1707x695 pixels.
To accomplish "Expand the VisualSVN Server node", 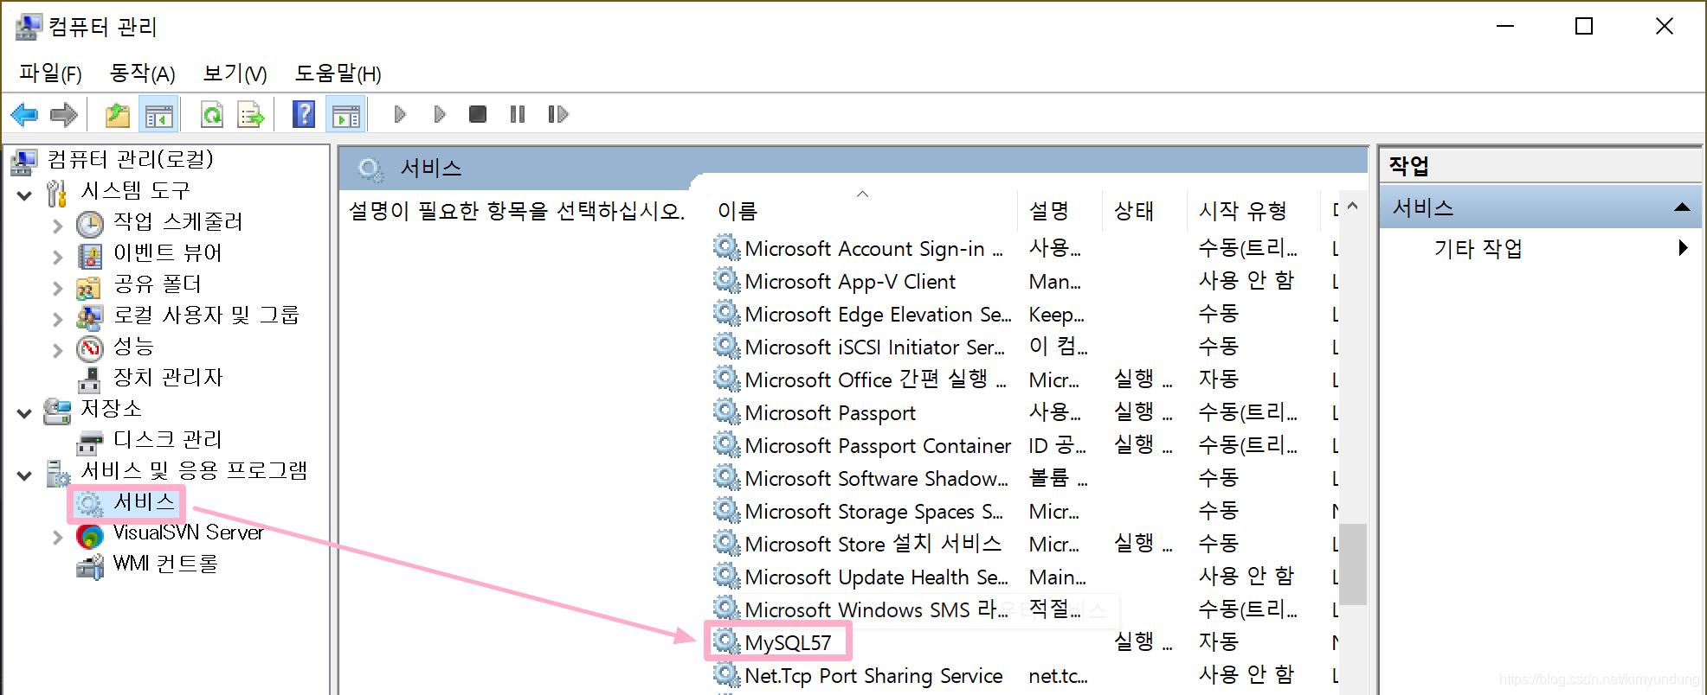I will coord(58,538).
